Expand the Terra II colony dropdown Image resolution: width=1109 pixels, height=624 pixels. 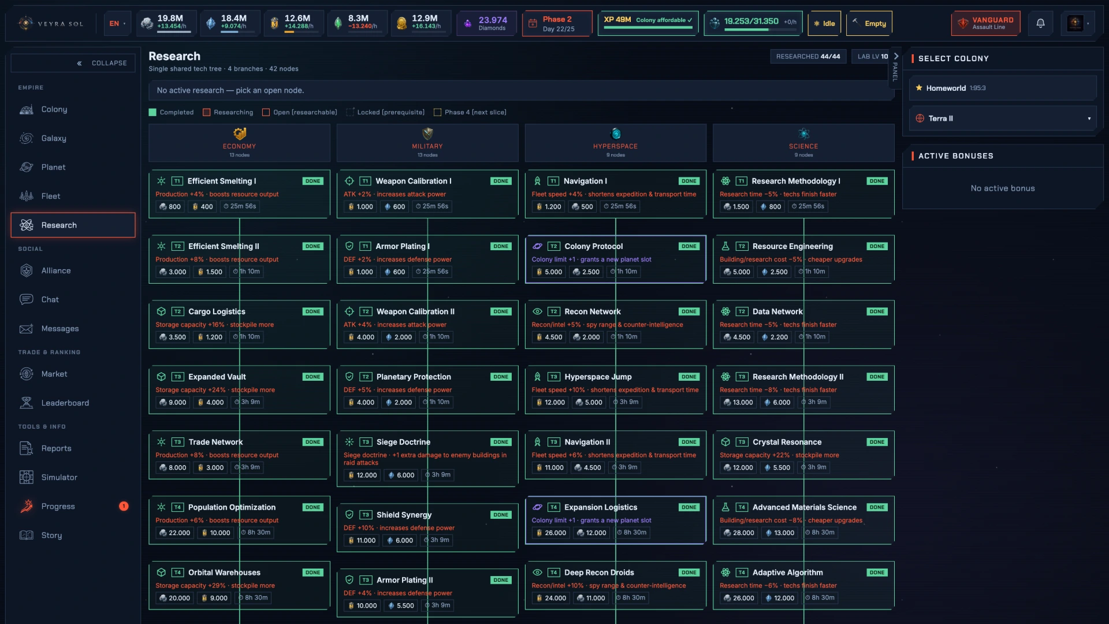tap(1003, 118)
